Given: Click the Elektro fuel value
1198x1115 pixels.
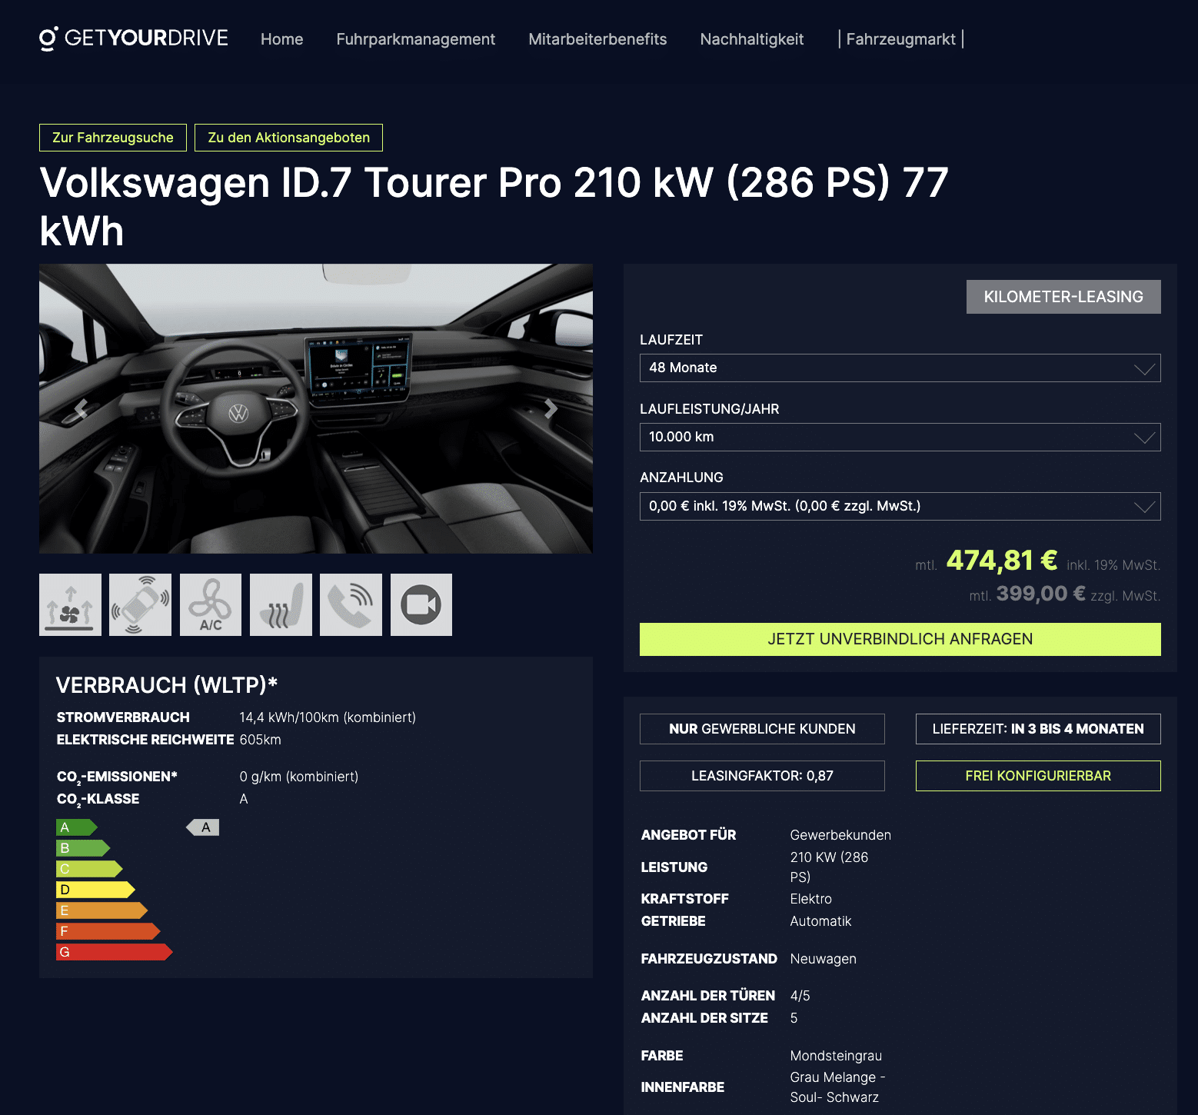Looking at the screenshot, I should (810, 899).
